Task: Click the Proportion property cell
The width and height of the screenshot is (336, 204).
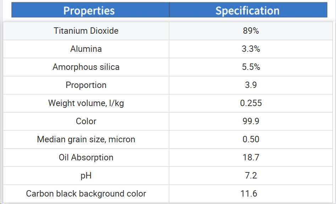Action: tap(86, 85)
